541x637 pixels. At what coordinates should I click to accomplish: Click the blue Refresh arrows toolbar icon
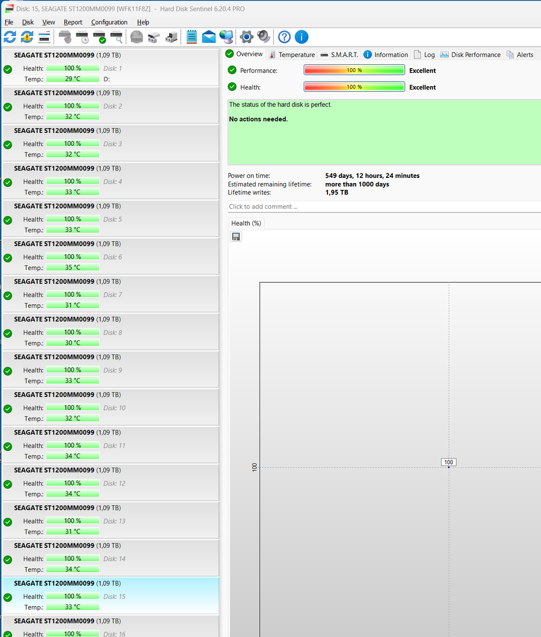pos(10,37)
